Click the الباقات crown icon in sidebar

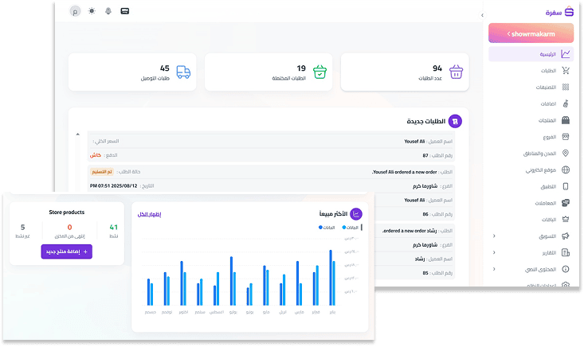[565, 219]
